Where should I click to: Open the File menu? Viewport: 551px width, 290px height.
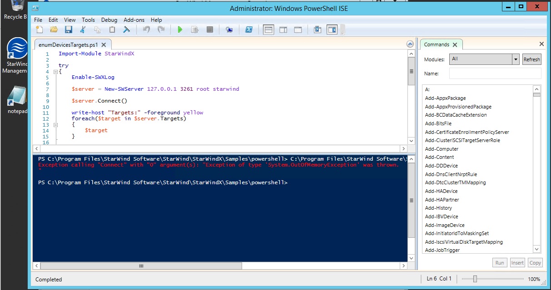pos(38,20)
